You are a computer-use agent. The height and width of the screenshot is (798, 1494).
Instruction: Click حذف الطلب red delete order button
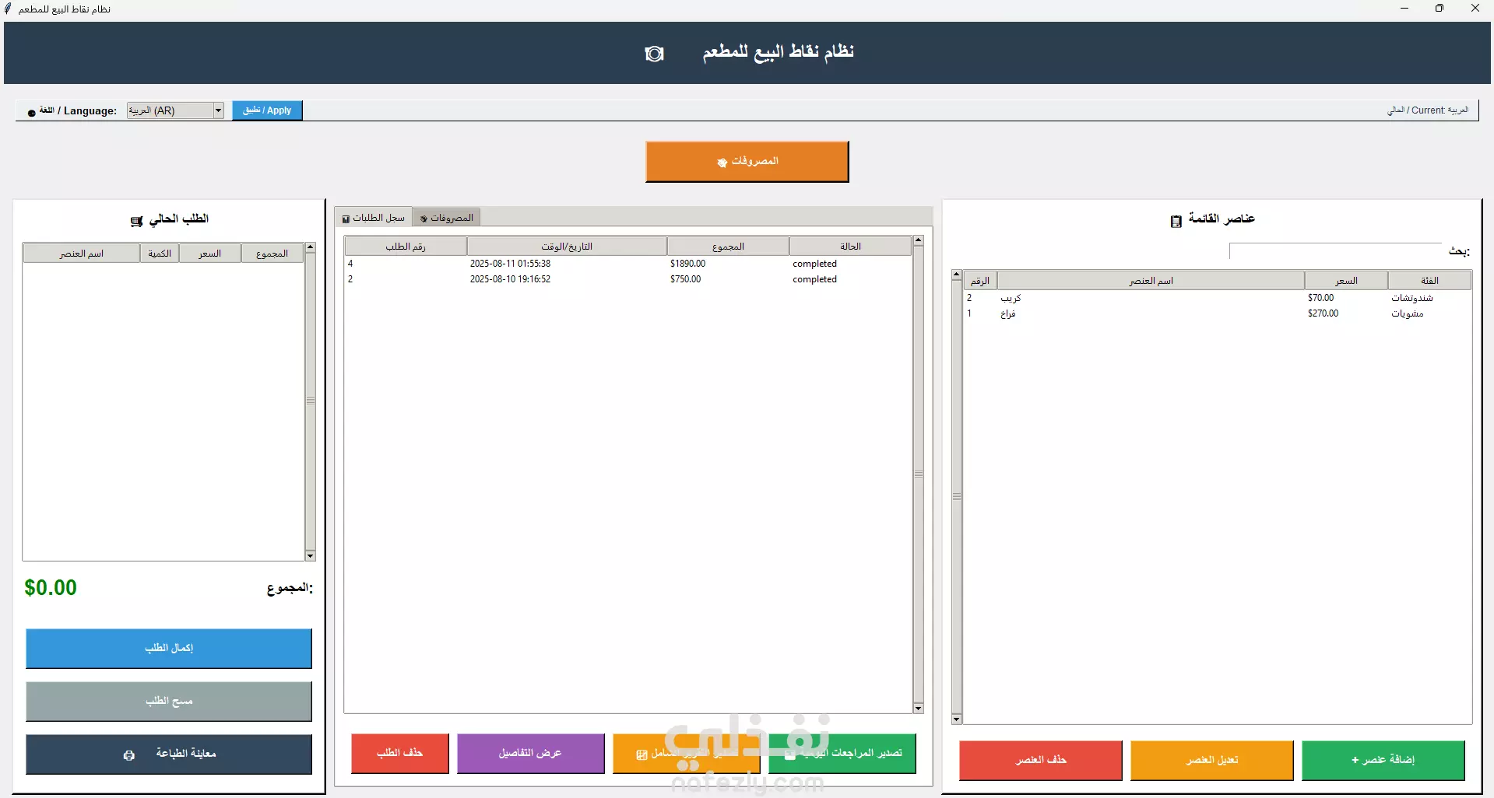click(x=400, y=753)
